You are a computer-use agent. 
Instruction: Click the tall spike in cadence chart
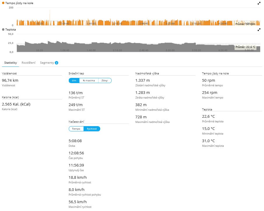(x=50, y=15)
